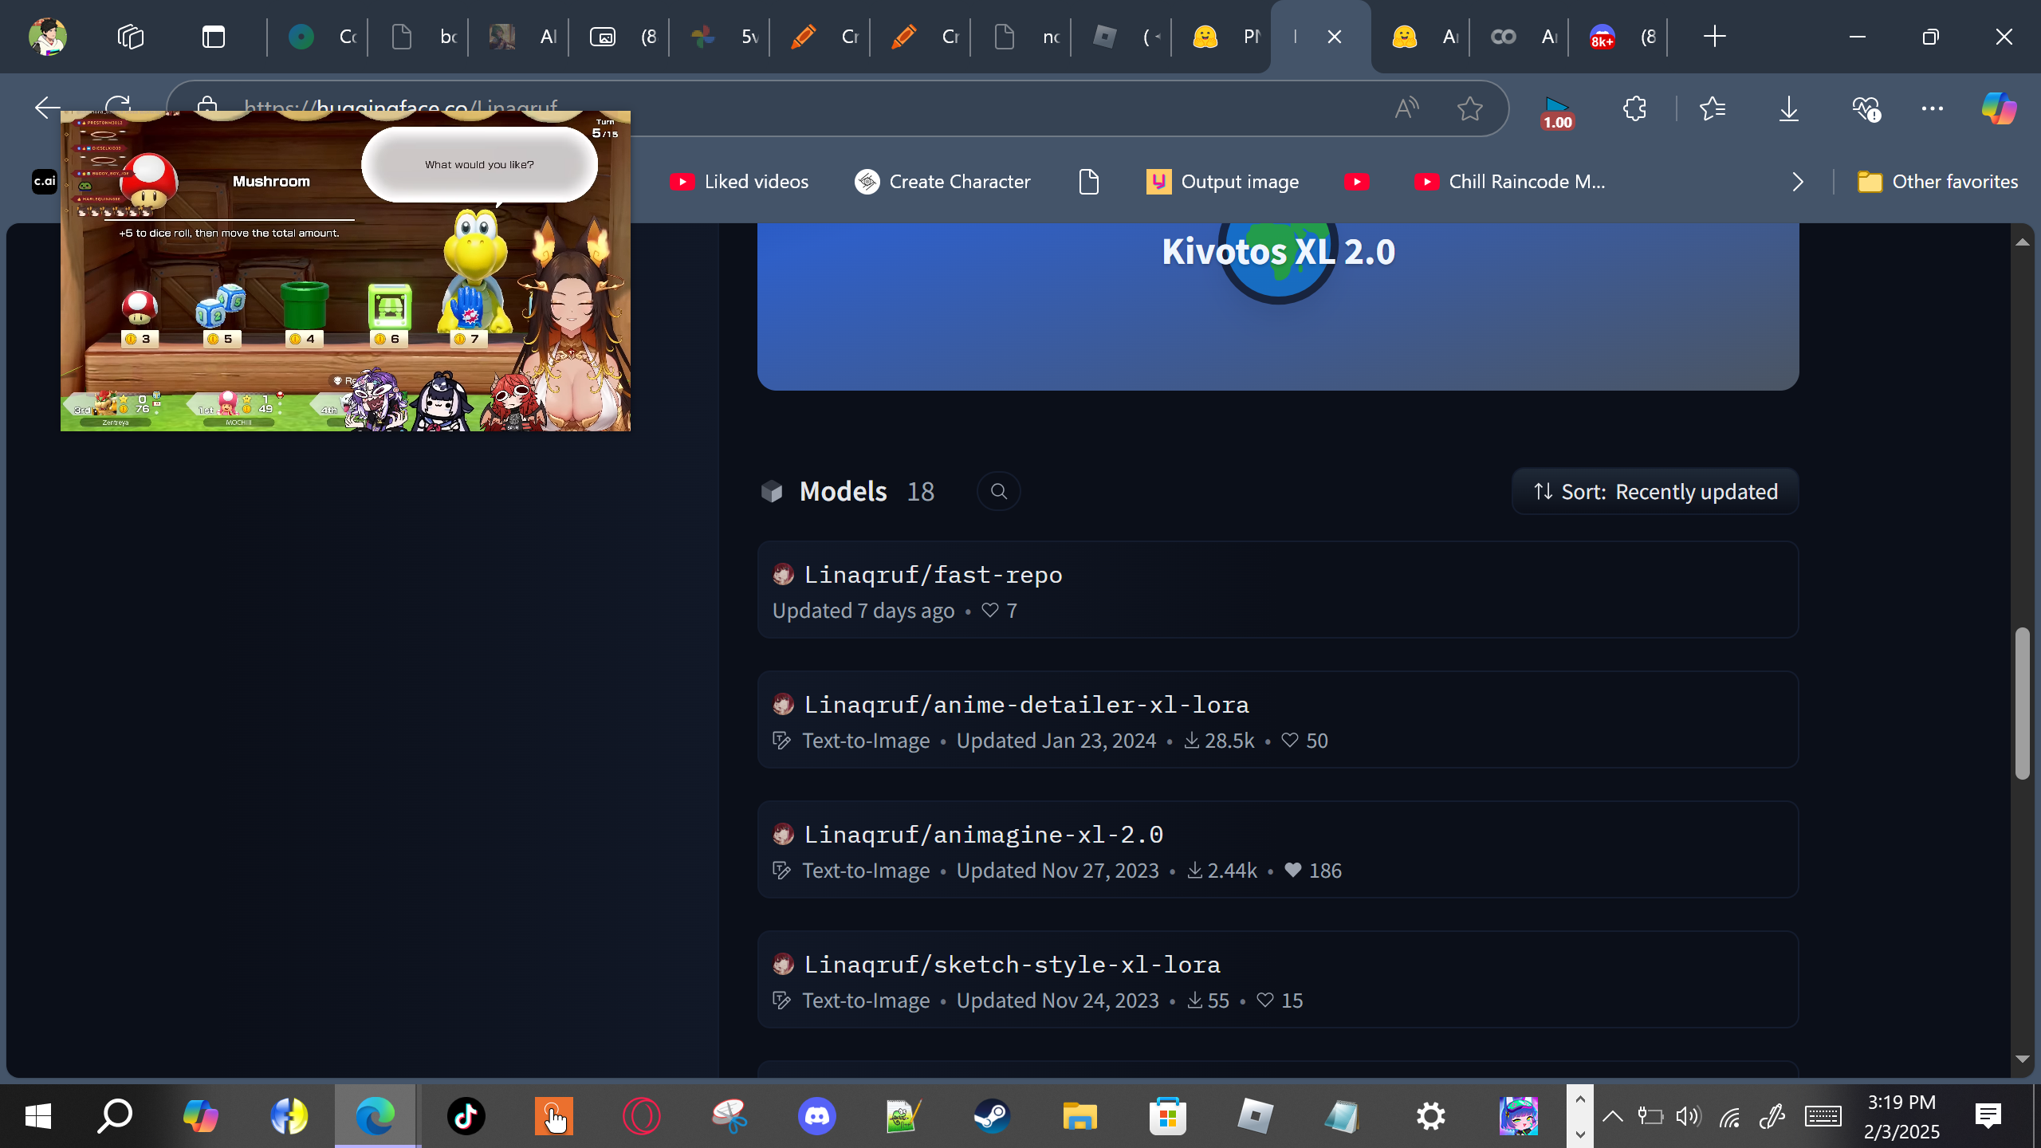The height and width of the screenshot is (1148, 2041).
Task: Open the Wi-Fi network tray icon
Action: tap(1729, 1118)
